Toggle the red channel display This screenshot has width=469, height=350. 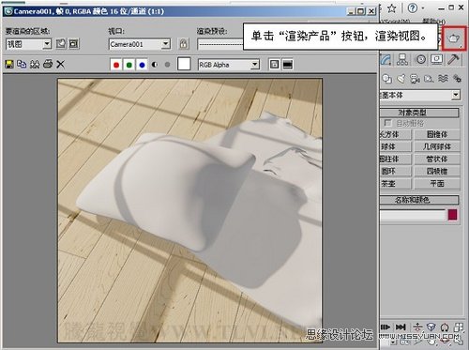(116, 65)
